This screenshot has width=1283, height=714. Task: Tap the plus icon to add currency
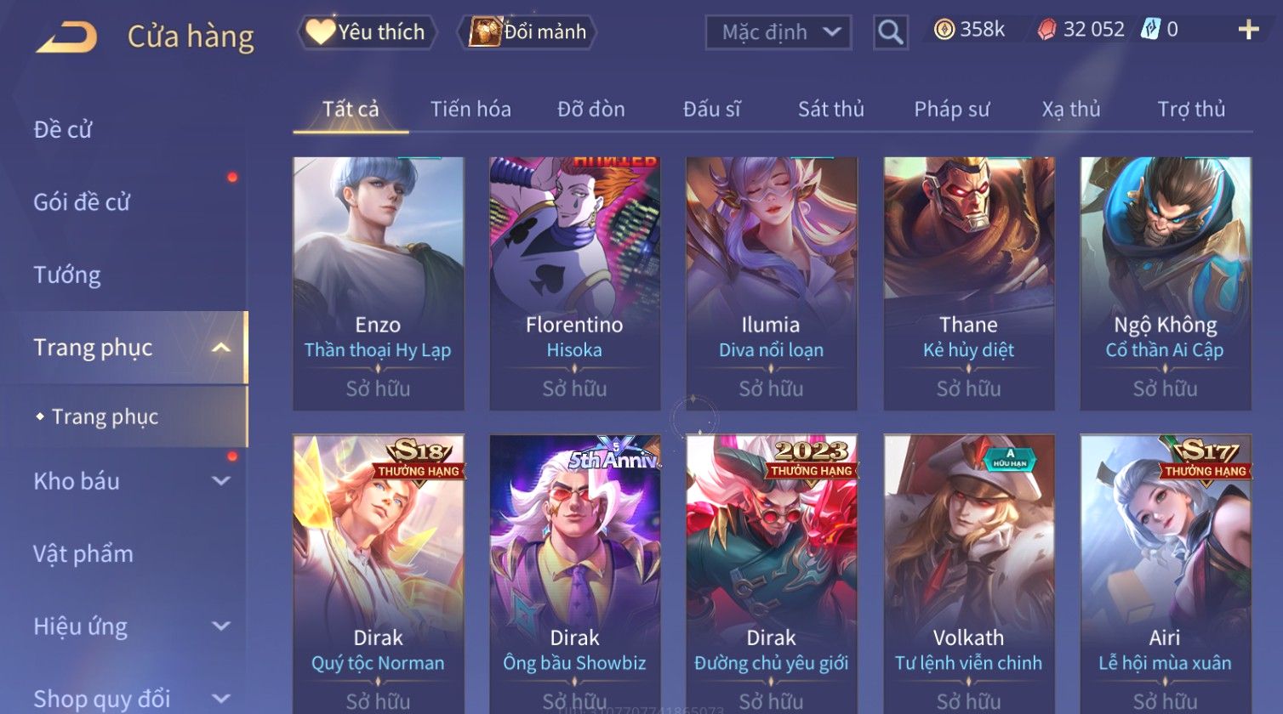tap(1248, 30)
